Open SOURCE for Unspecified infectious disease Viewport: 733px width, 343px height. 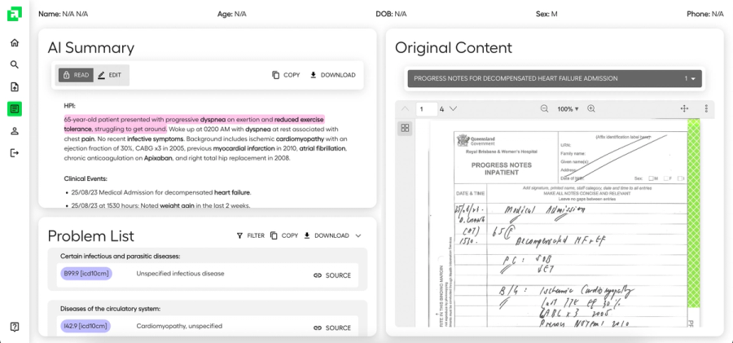tap(332, 275)
